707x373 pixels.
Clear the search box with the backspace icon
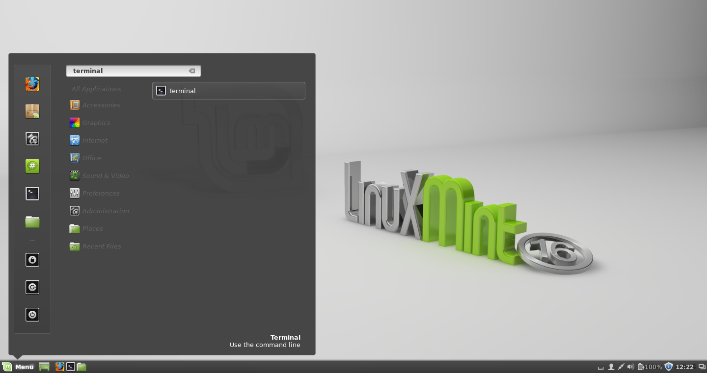192,71
